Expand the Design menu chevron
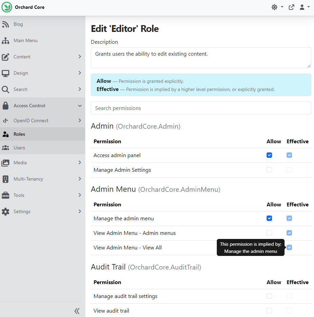Viewport: 314px width, 317px height. pos(80,73)
